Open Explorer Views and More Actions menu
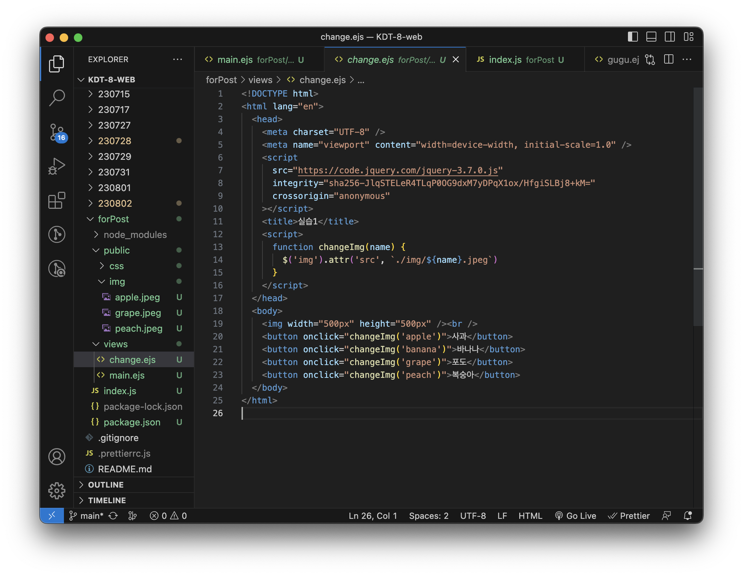Viewport: 743px width, 576px height. [177, 60]
